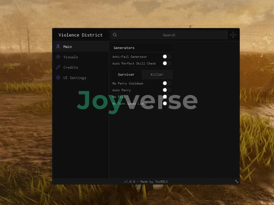Viewport: 274px width, 205px height.
Task: Click the v1.0.0 Made by TexRBLX footer
Action: click(146, 182)
